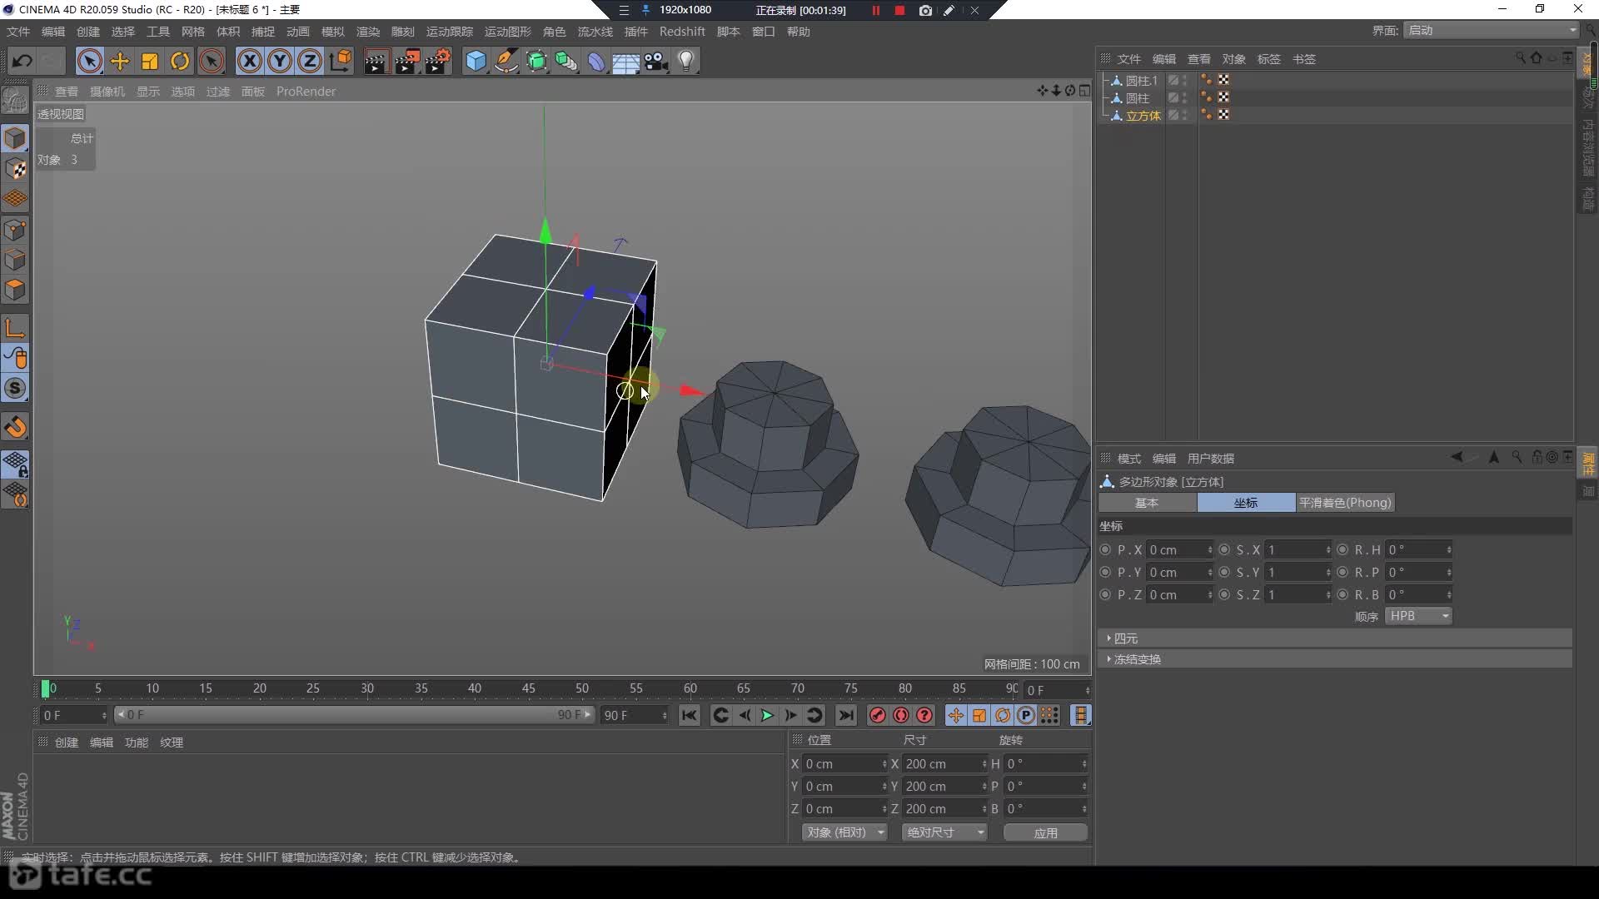
Task: Click timeline at frame 45
Action: [528, 688]
